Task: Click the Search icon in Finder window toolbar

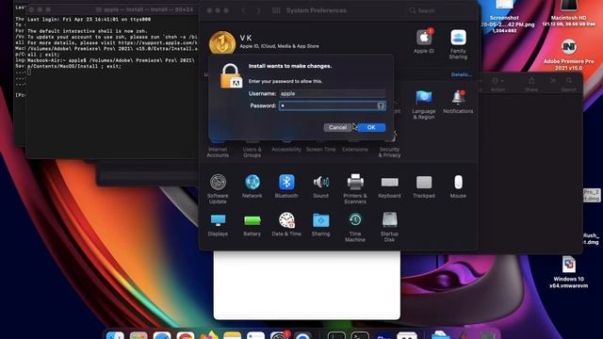Action: (568, 84)
